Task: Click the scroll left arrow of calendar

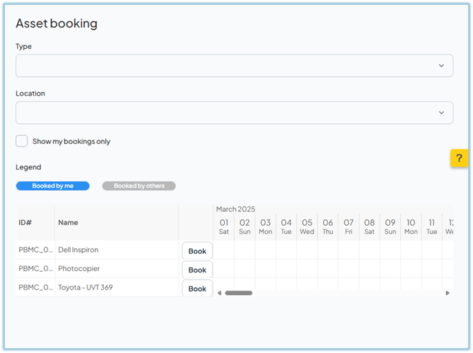Action: click(x=219, y=293)
